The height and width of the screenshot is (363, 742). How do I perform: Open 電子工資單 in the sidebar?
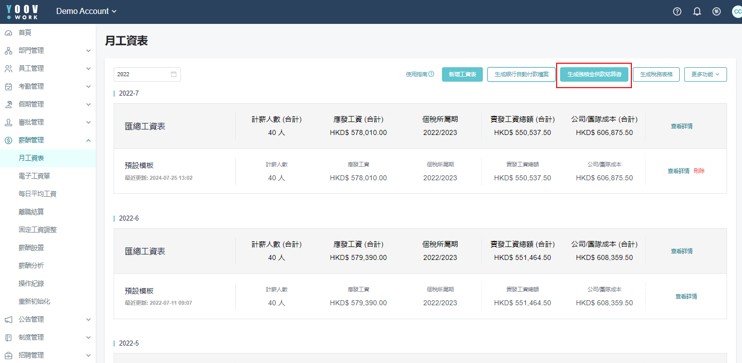(34, 176)
